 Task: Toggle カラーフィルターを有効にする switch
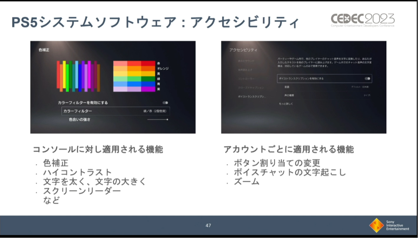165,103
